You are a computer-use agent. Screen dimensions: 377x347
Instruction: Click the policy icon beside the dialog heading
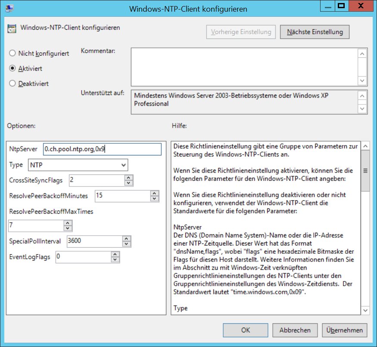pyautogui.click(x=12, y=29)
